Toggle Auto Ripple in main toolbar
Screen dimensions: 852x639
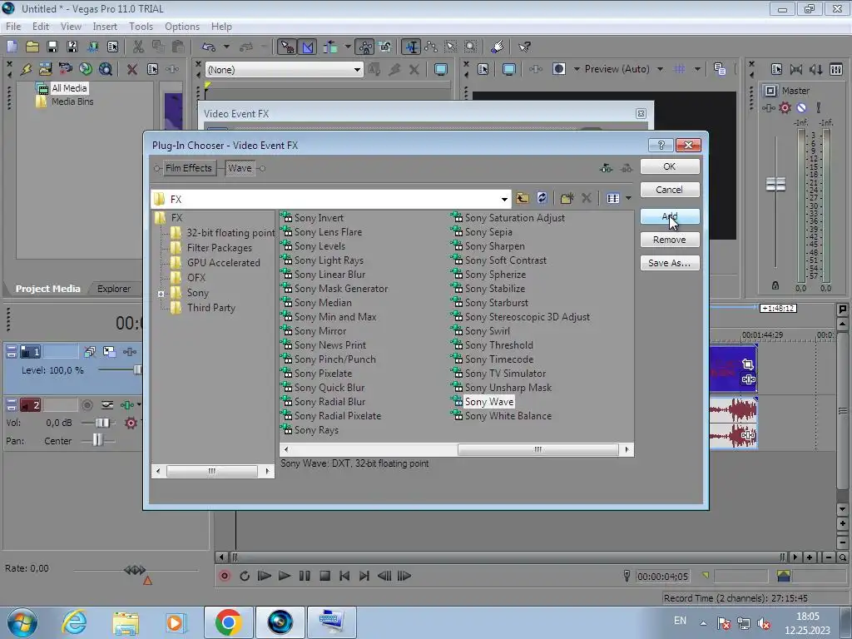click(330, 47)
